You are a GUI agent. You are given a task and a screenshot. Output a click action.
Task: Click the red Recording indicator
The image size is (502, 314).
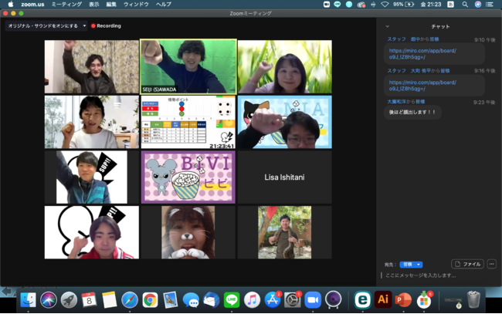click(106, 25)
